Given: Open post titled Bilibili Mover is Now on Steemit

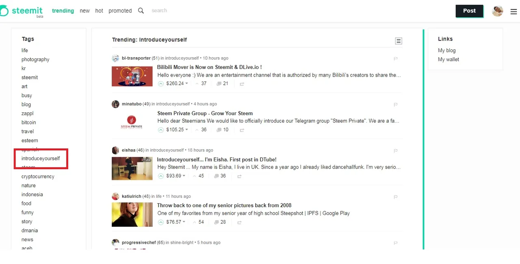Looking at the screenshot, I should 209,67.
